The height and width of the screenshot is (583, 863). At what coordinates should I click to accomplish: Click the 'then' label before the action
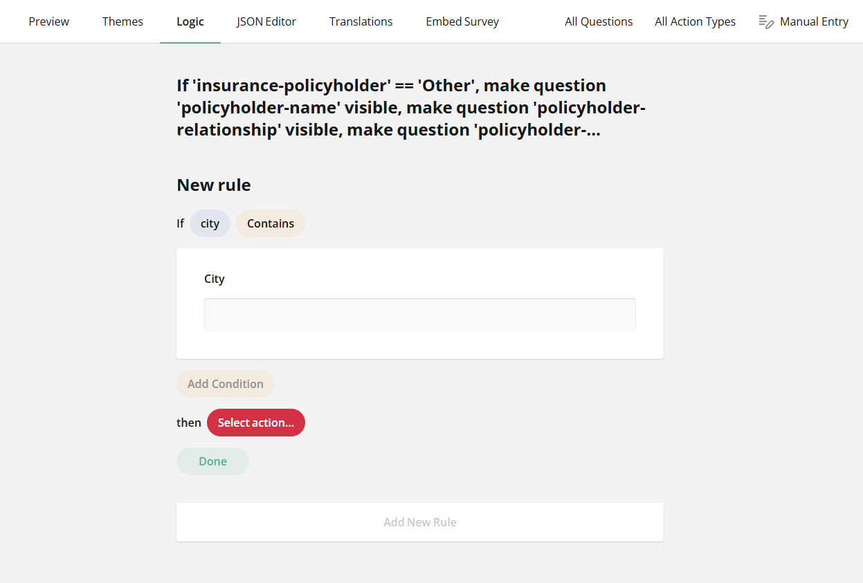(188, 423)
